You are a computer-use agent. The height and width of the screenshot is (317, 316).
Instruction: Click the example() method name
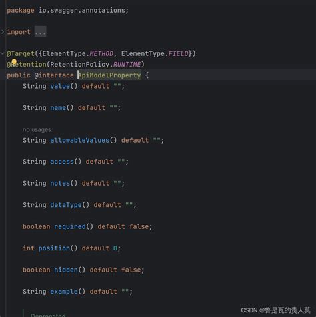(x=64, y=292)
